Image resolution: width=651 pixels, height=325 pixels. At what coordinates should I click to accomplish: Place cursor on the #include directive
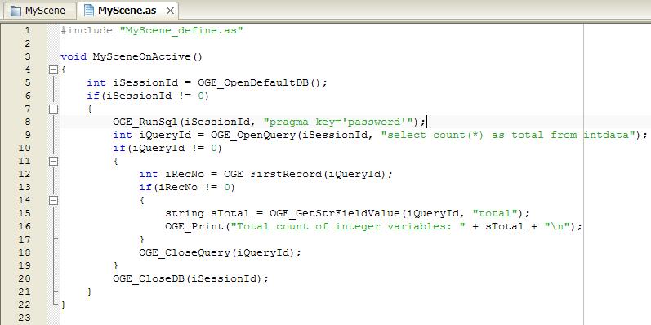tap(87, 30)
